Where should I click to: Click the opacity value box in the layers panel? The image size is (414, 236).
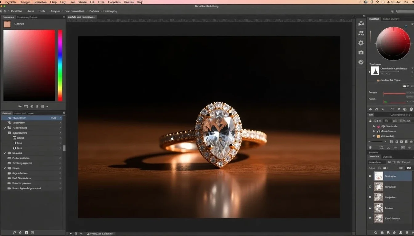tap(409, 168)
